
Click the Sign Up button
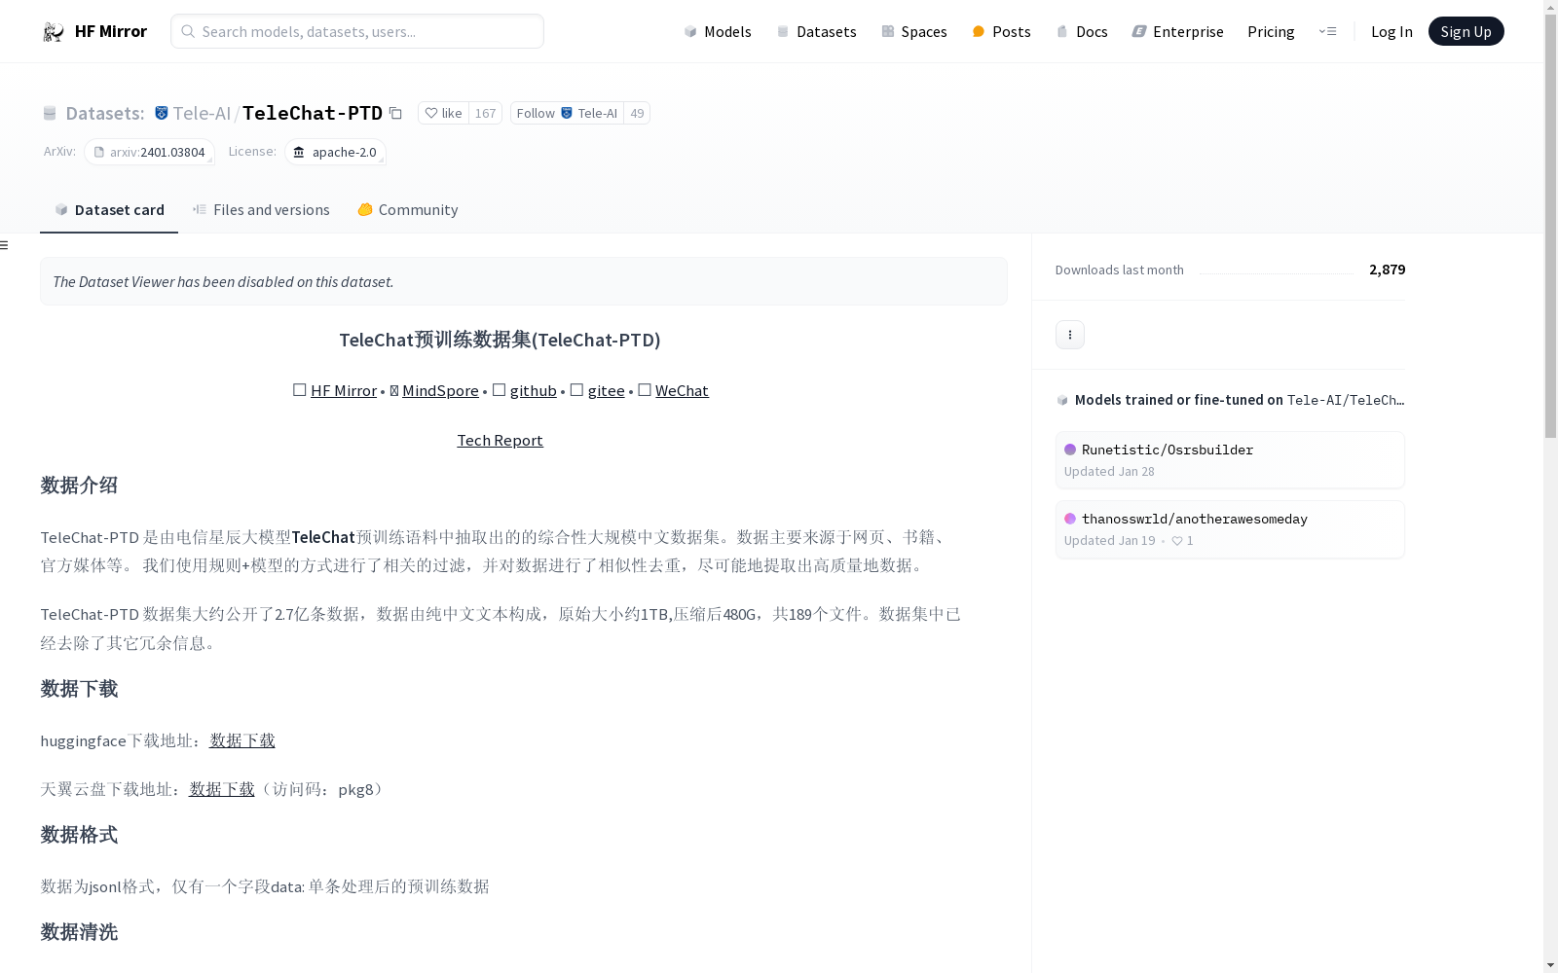[x=1465, y=32]
